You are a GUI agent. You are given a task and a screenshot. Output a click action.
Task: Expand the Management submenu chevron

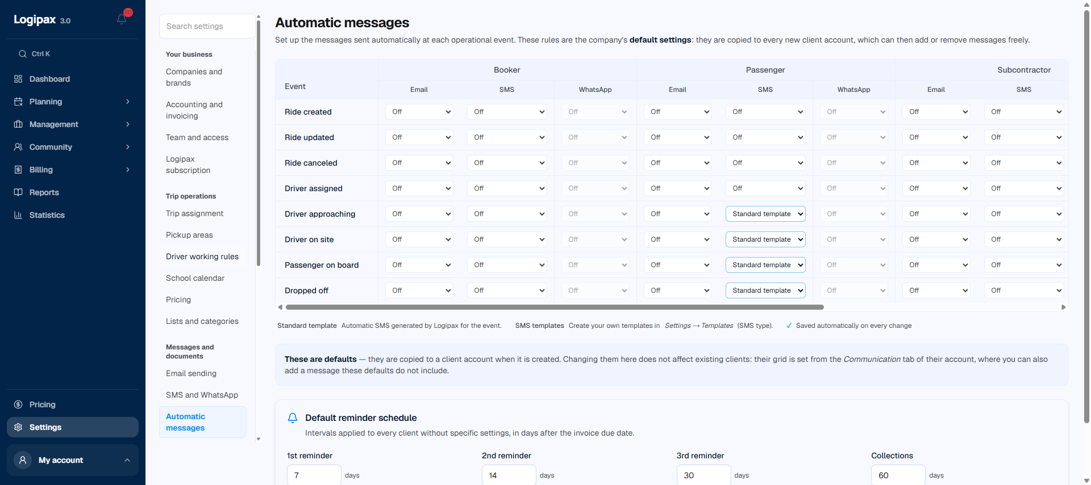point(128,124)
